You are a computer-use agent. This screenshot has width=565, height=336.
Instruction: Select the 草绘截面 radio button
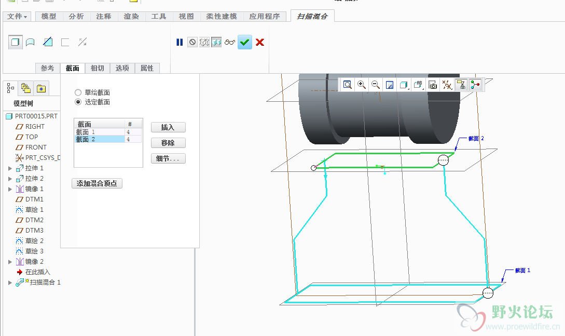[x=78, y=92]
